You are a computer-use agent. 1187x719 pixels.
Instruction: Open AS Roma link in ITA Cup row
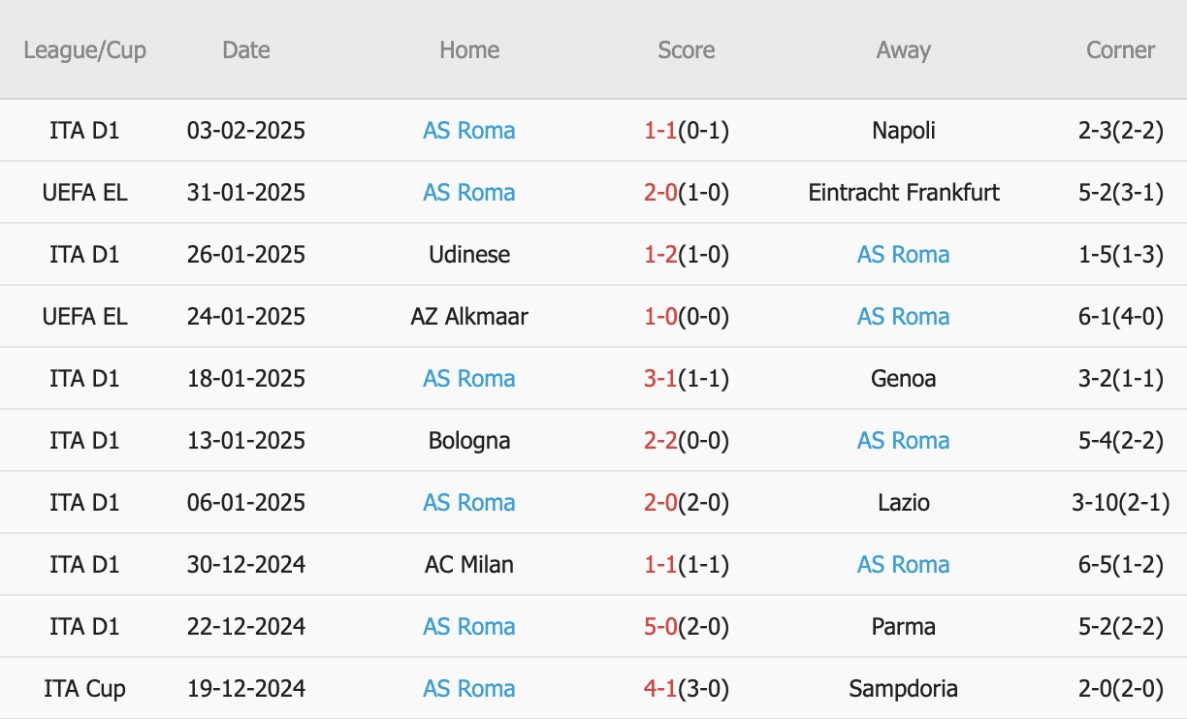469,689
